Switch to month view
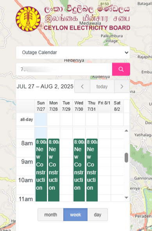The image size is (152, 231). pyautogui.click(x=50, y=214)
